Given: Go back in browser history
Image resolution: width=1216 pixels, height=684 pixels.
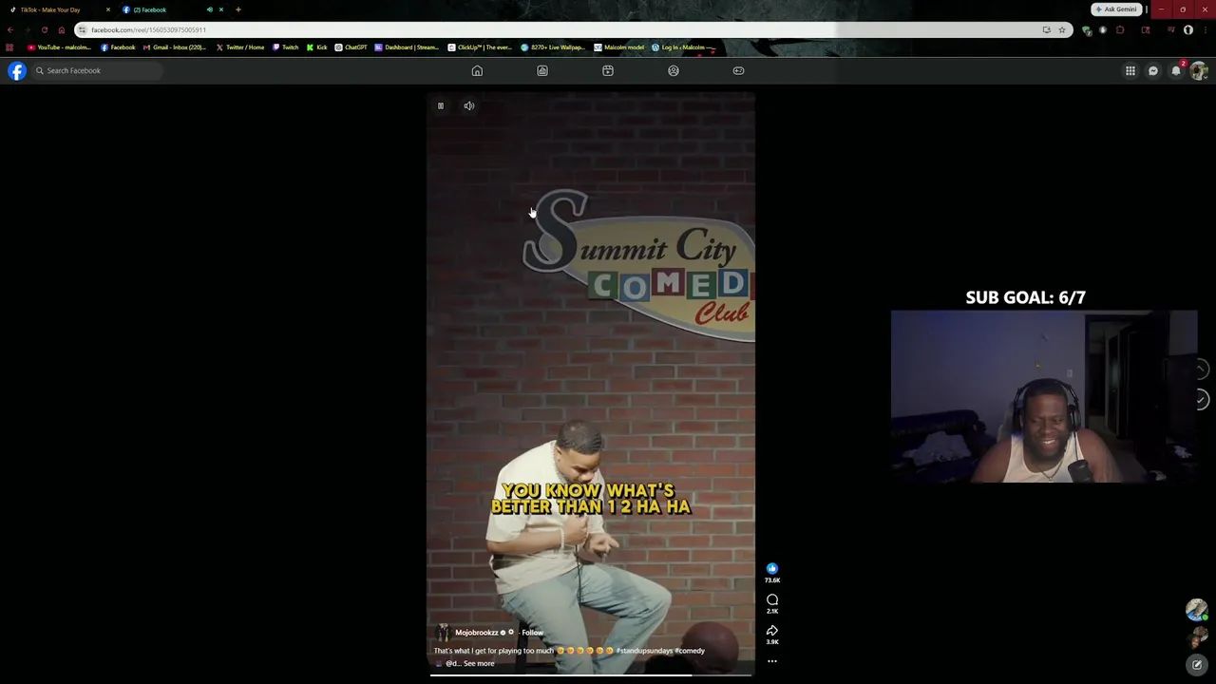Looking at the screenshot, I should pyautogui.click(x=9, y=29).
